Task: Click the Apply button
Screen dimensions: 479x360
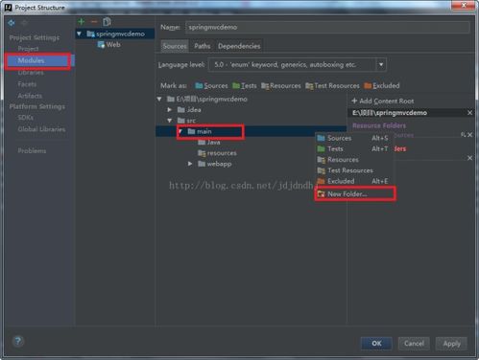Action: tap(451, 344)
